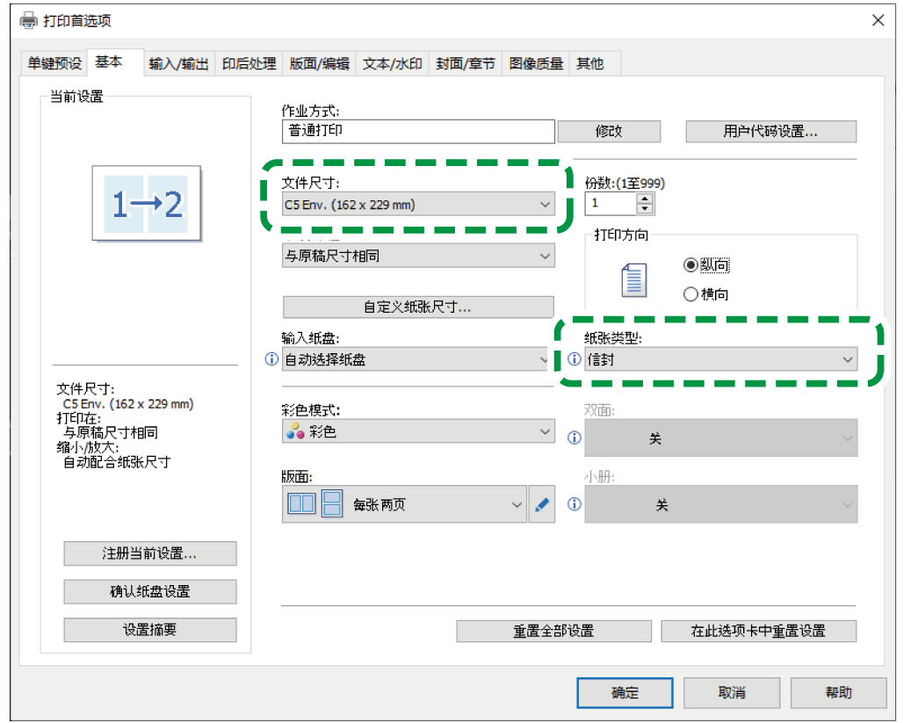The height and width of the screenshot is (723, 903).
Task: Click the info icon next to 输入纸盘
Action: (271, 359)
